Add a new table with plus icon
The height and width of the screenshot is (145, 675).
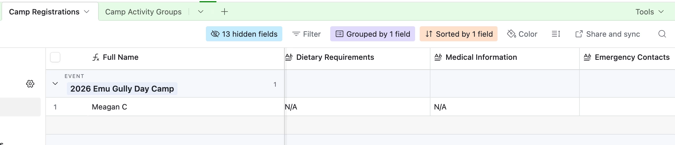click(225, 12)
